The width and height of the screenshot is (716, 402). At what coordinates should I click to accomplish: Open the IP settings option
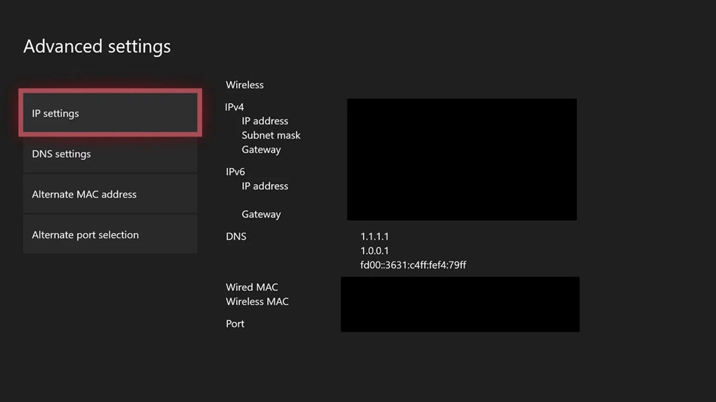coord(110,113)
